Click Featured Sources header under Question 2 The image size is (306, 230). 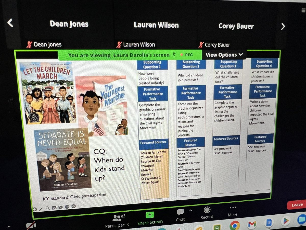[x=190, y=142]
